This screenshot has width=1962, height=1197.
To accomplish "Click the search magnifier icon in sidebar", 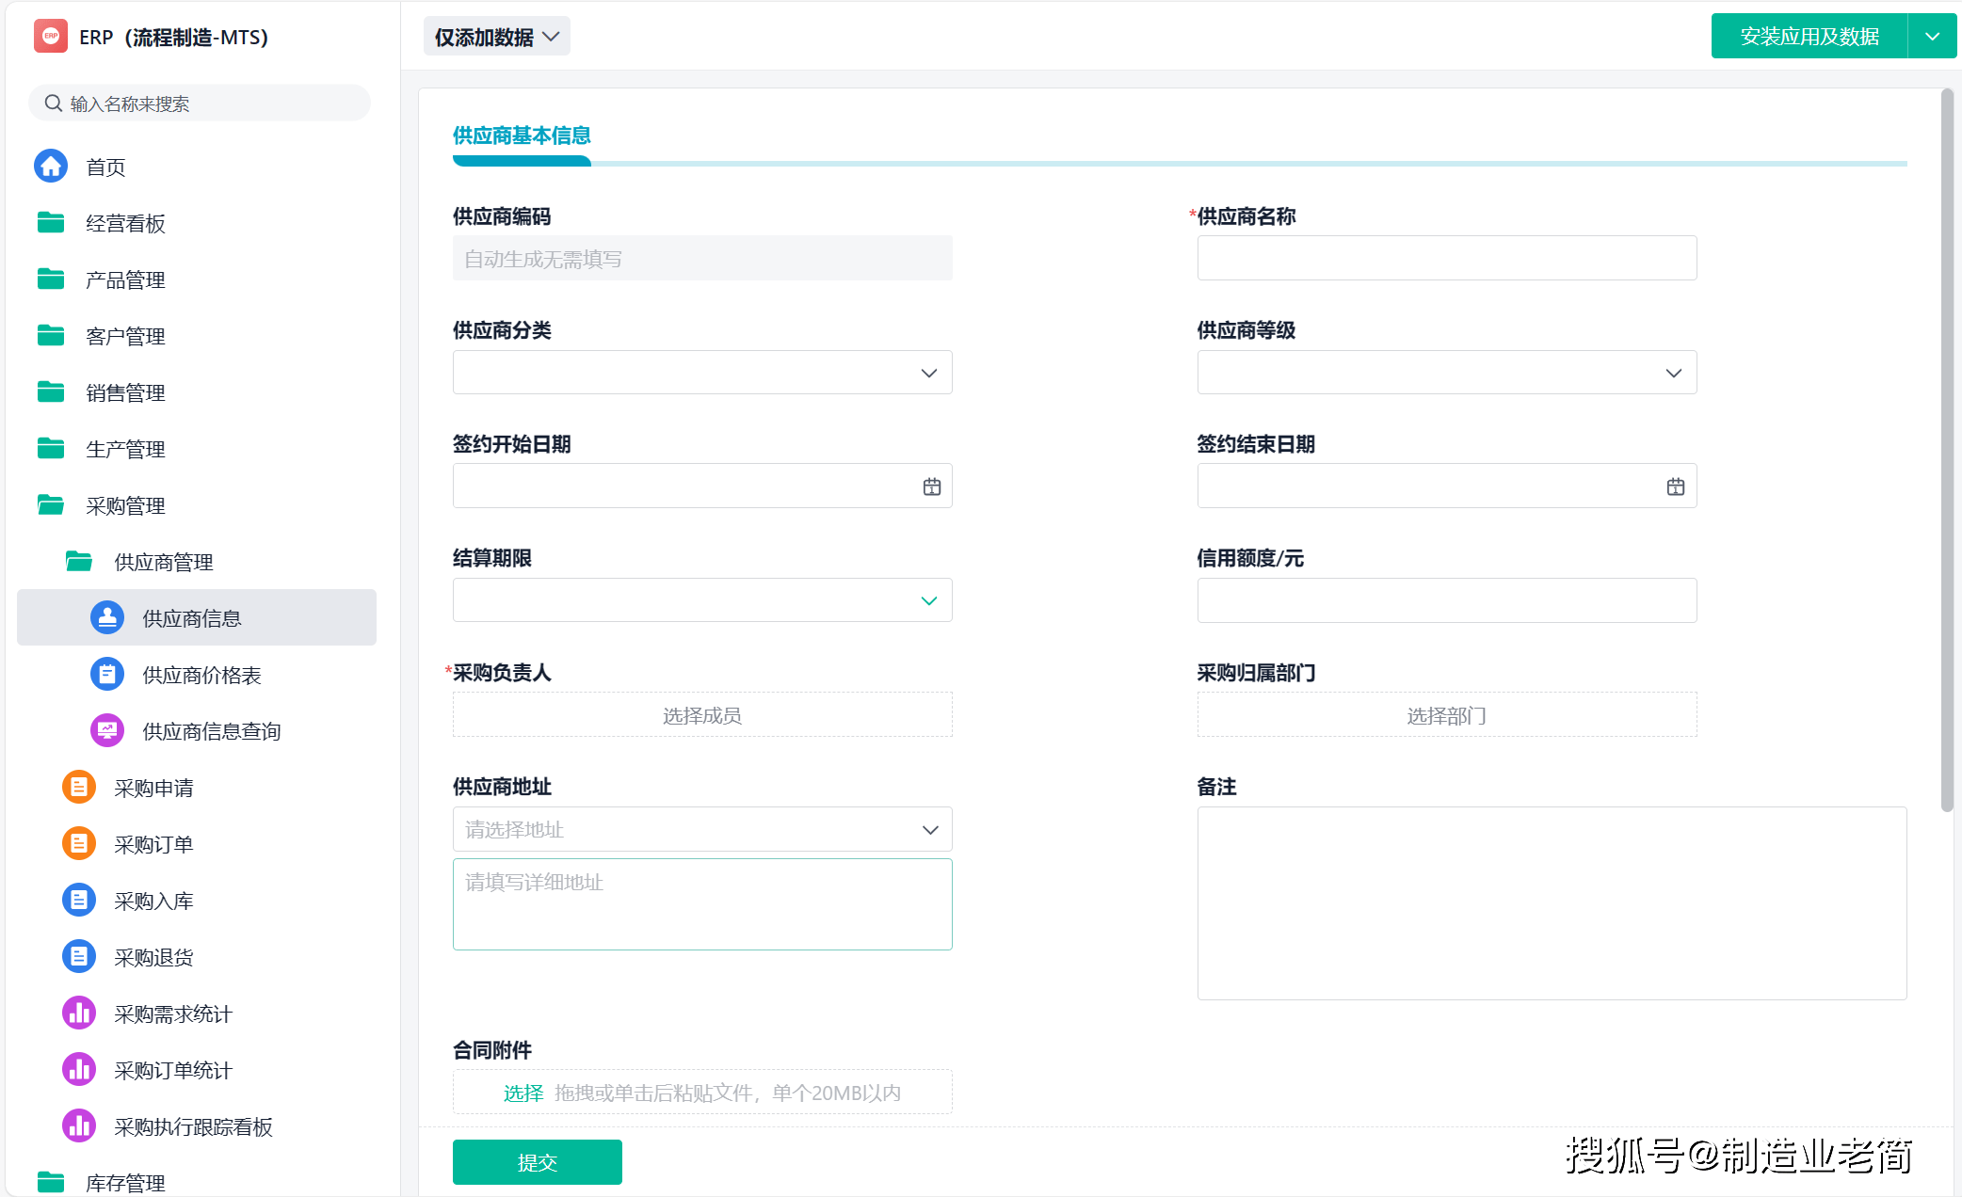I will (x=54, y=104).
